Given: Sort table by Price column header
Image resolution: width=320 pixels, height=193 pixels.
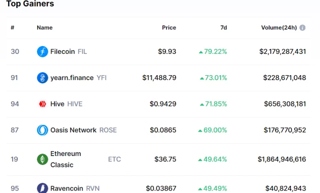Looking at the screenshot, I should (169, 28).
